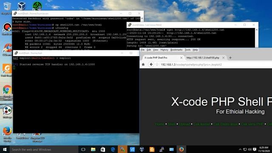Open Task View from the taskbar
This screenshot has width=272, height=153.
pos(83,149)
